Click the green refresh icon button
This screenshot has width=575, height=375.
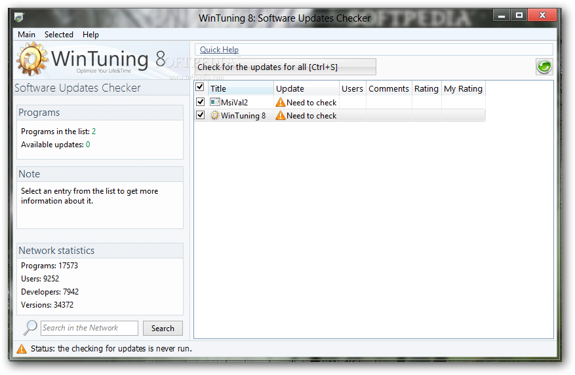click(544, 67)
